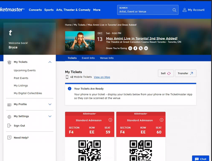Click the View on Map link
The image size is (212, 161).
point(102,77)
